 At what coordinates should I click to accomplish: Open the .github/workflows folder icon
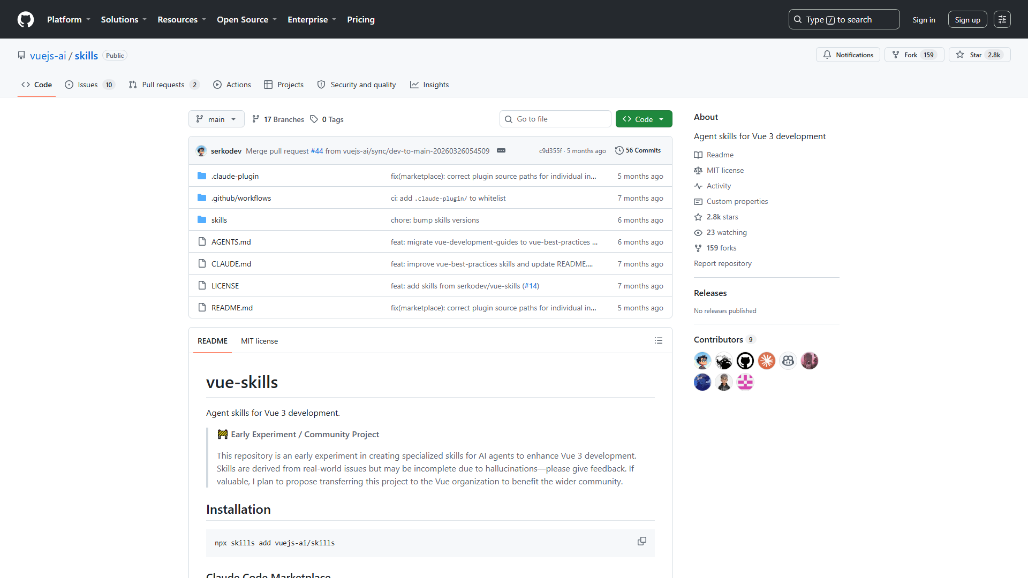tap(202, 198)
